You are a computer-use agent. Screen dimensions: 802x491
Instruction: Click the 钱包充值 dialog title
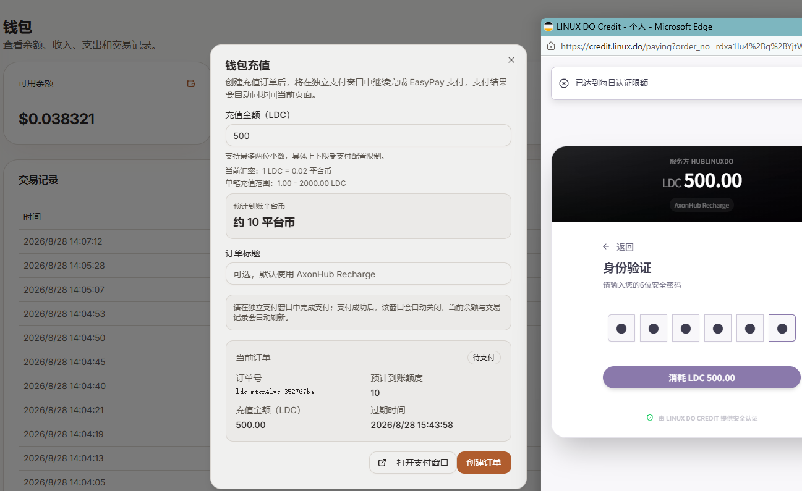247,65
